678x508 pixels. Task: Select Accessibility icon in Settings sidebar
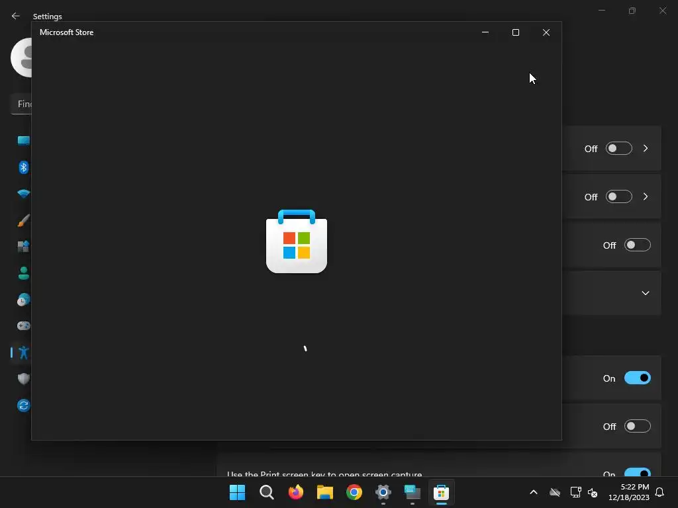tap(24, 353)
